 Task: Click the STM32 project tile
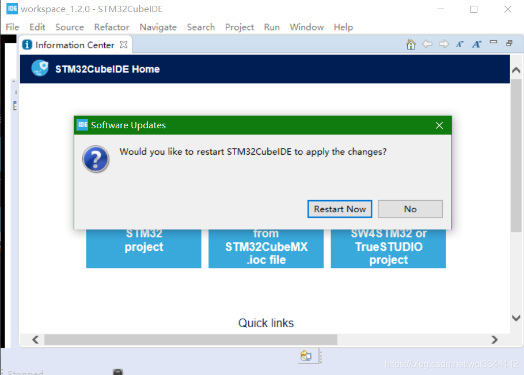pyautogui.click(x=144, y=248)
